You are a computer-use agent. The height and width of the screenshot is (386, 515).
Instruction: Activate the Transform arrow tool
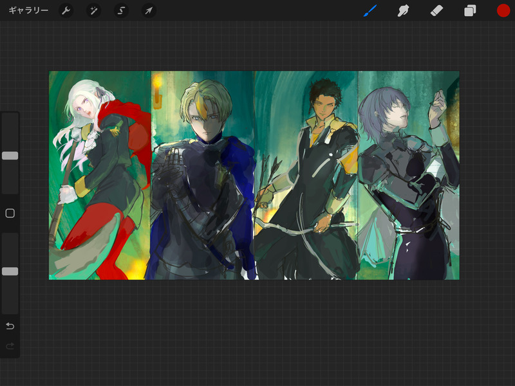[149, 11]
